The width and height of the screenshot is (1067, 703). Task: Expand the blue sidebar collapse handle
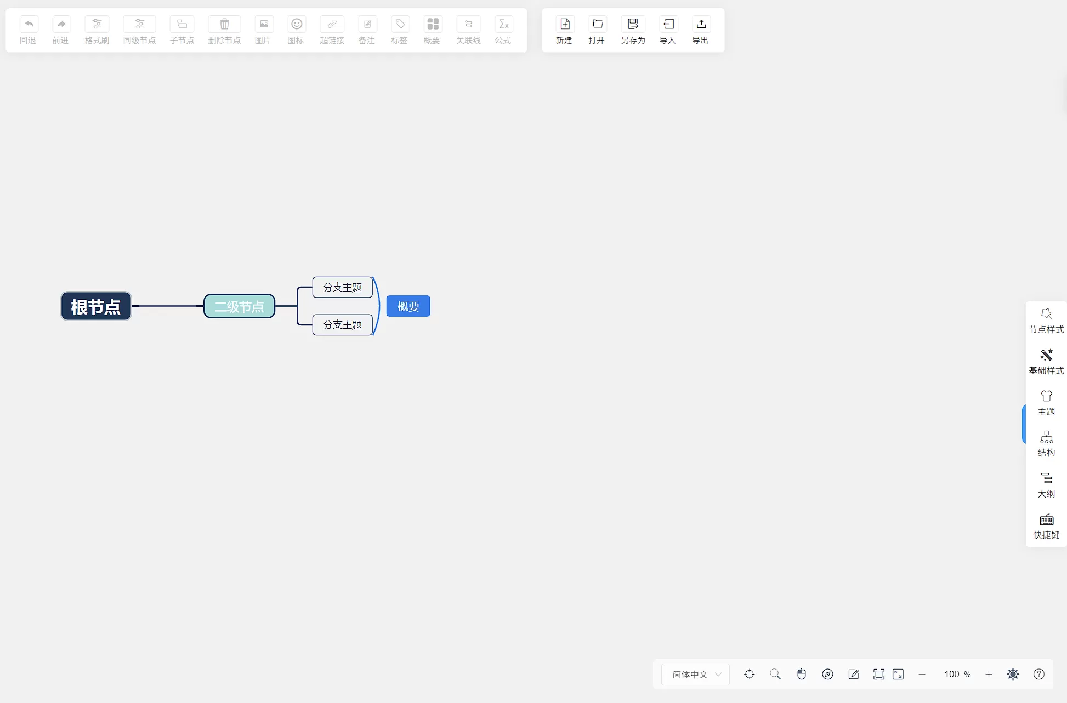click(1024, 424)
